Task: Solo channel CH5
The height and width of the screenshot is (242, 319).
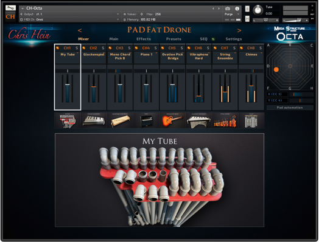Action: tap(181, 48)
